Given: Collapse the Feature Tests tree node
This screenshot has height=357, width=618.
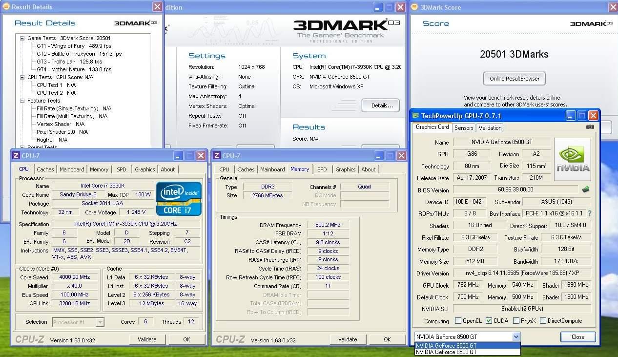Looking at the screenshot, I should click(x=22, y=101).
